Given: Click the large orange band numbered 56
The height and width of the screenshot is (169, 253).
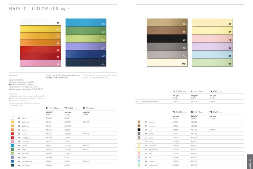Looking at the screenshot, I should click(40, 43).
